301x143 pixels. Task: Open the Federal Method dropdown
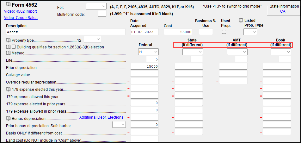pyautogui.click(x=148, y=52)
